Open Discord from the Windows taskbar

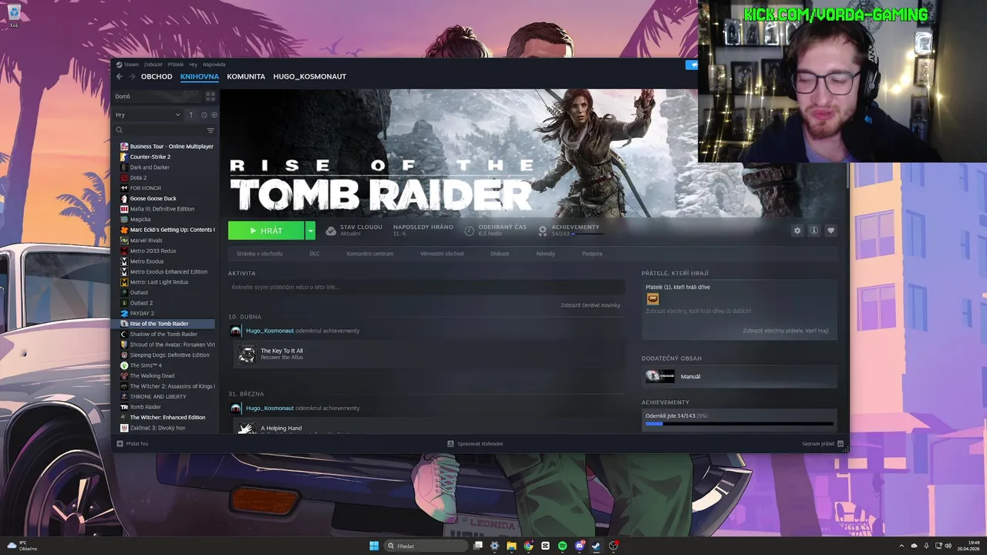click(579, 546)
